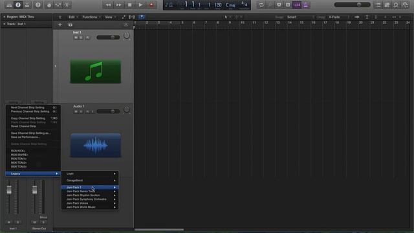Expand the Region MIDI Thru disclosure triangle
The height and width of the screenshot is (233, 414).
[x=5, y=17]
